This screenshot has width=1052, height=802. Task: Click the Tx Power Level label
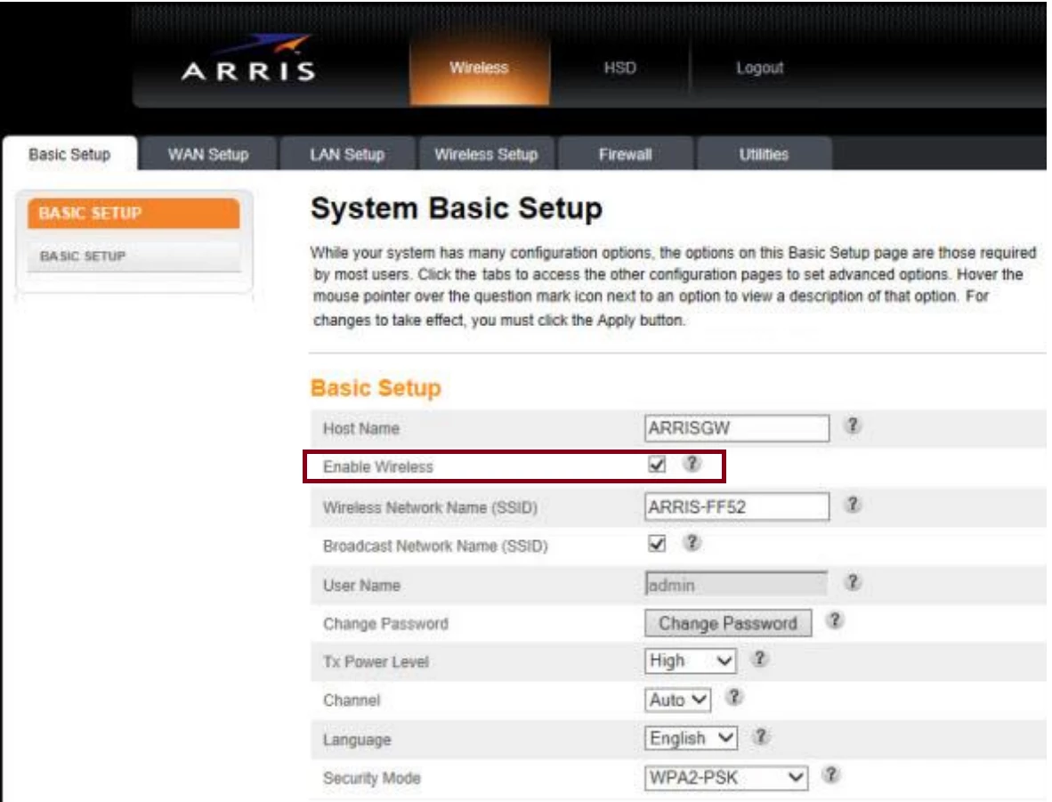pyautogui.click(x=376, y=661)
